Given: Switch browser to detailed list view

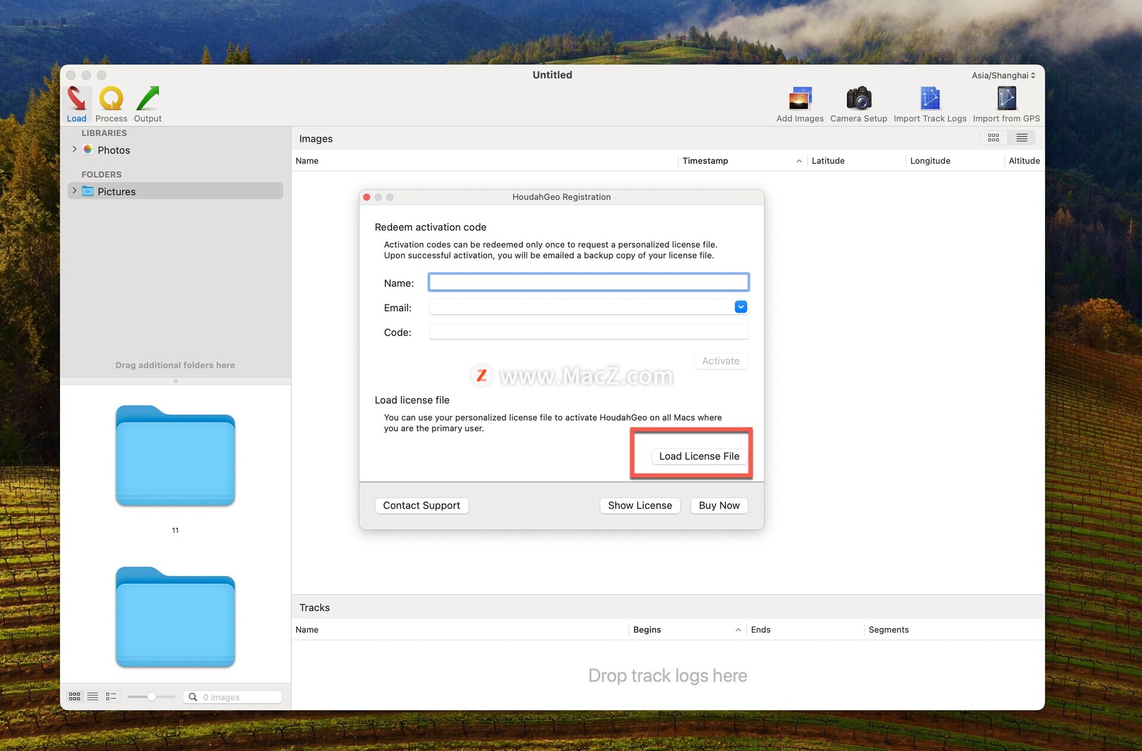Looking at the screenshot, I should (x=111, y=696).
